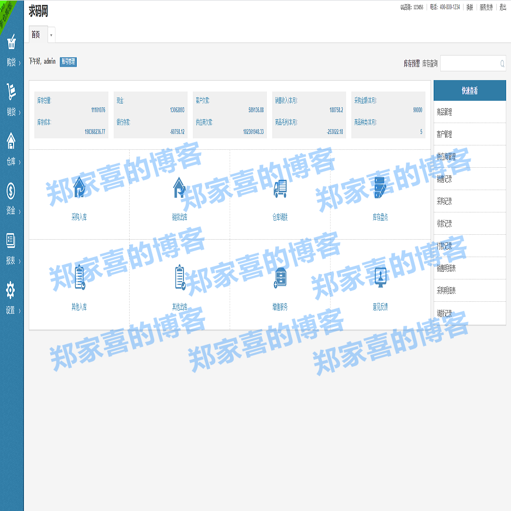Select the 其他入库 clipboard icon
This screenshot has height=511, width=511.
[80, 278]
